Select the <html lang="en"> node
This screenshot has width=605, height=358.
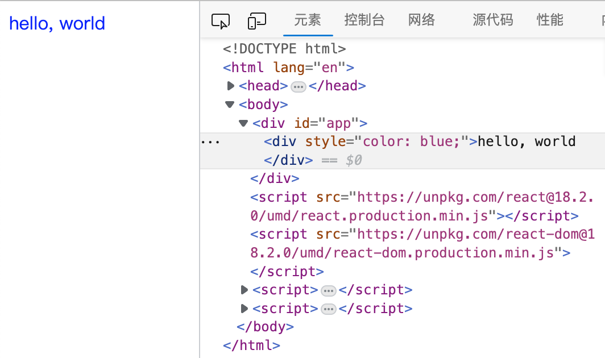click(288, 68)
